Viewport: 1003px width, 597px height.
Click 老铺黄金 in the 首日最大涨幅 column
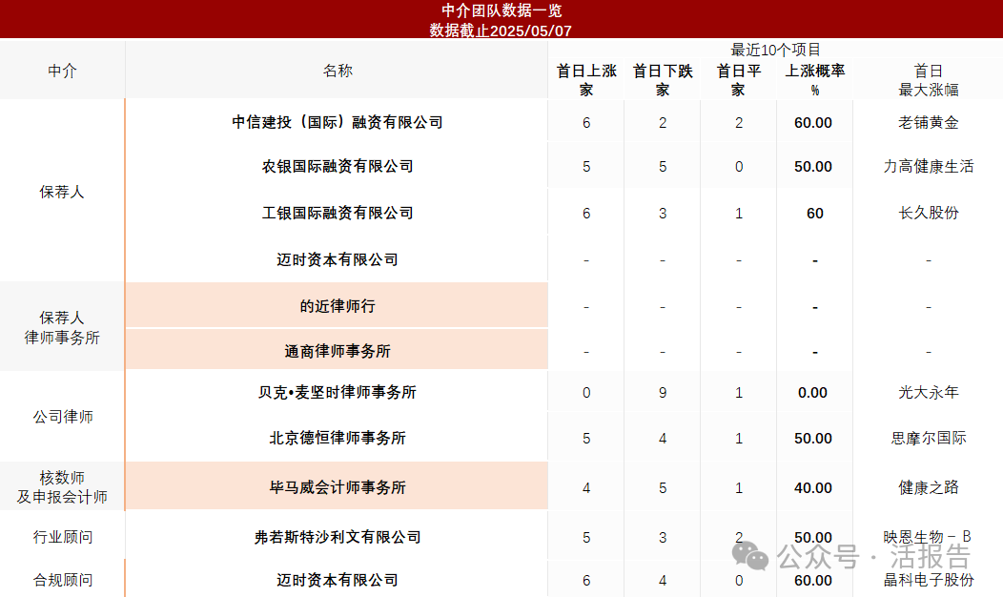(x=929, y=122)
